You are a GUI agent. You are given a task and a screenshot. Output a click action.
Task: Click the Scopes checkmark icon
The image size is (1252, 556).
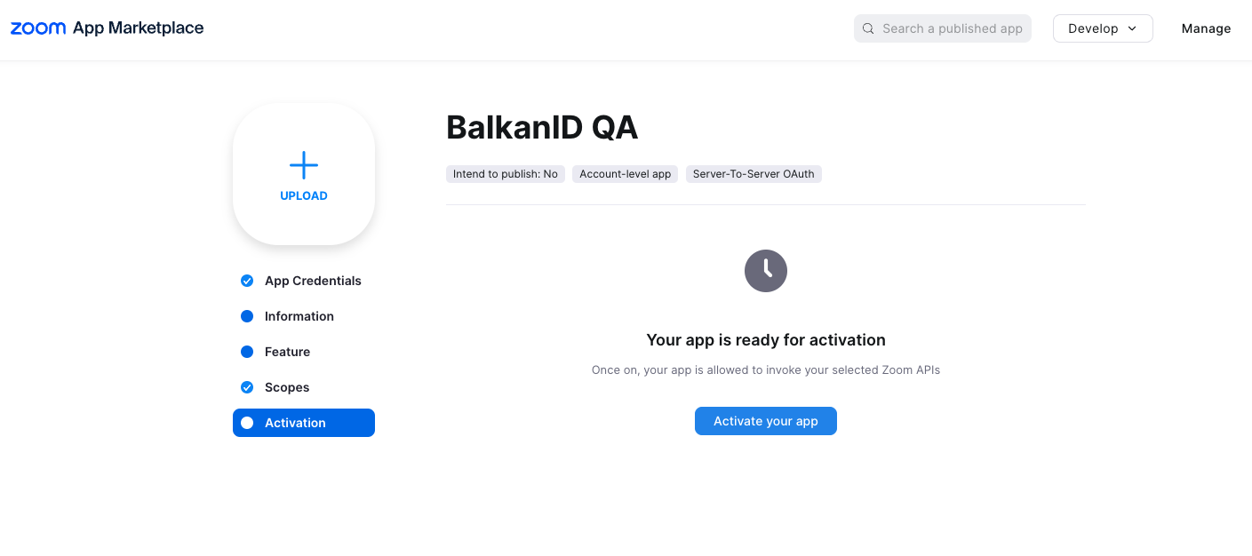[x=247, y=387]
